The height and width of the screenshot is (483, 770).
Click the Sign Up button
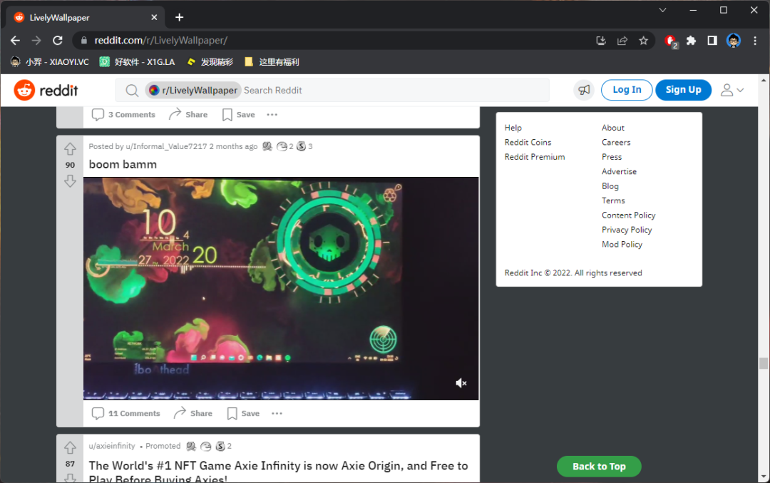(x=683, y=90)
